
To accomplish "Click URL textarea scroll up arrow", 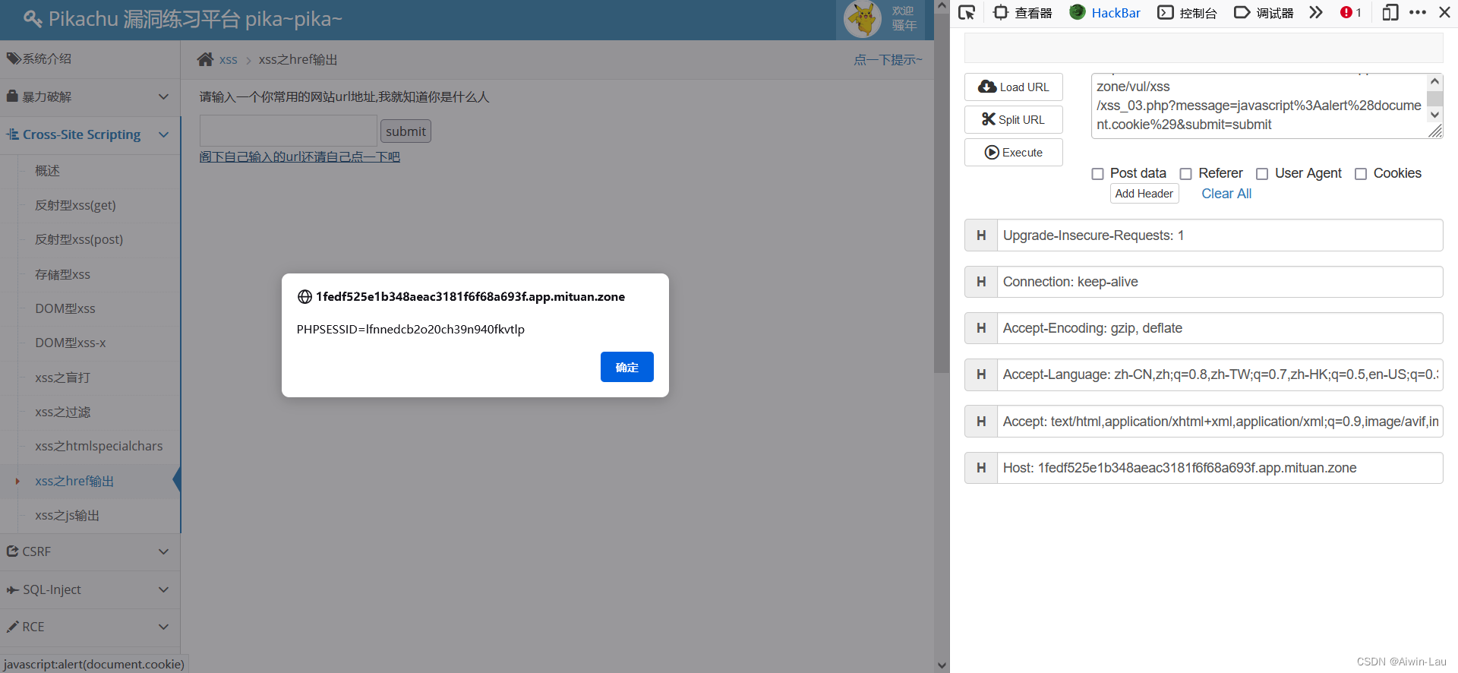I will click(x=1434, y=81).
